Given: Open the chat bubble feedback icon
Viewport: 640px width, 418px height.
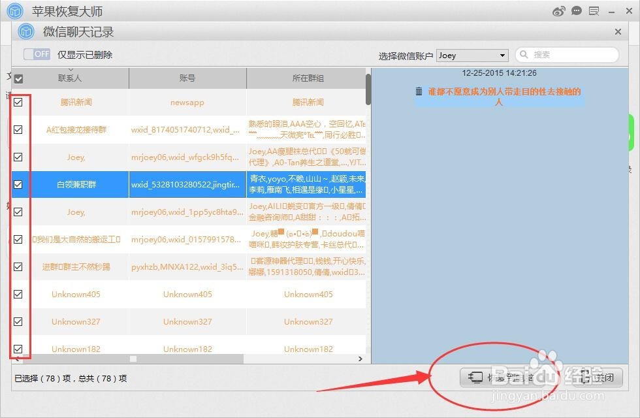Looking at the screenshot, I should (577, 10).
